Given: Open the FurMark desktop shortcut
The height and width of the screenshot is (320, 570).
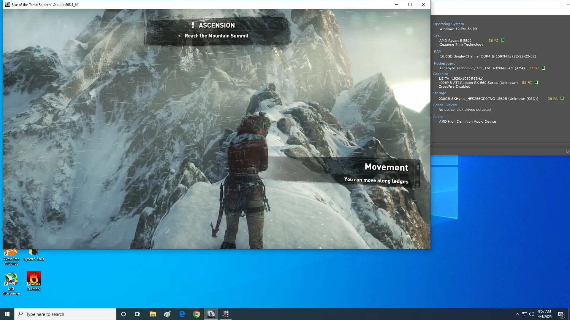Looking at the screenshot, I should [34, 281].
